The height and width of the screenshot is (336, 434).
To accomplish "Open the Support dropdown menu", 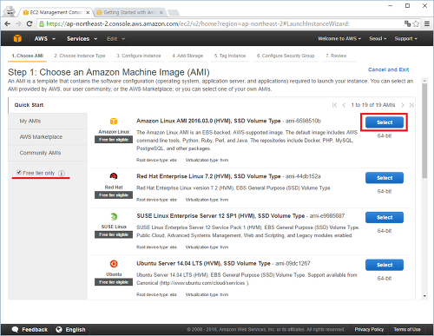I will point(406,38).
